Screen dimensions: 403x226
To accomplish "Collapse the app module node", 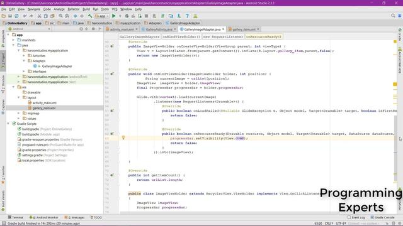I will [x=8, y=35].
